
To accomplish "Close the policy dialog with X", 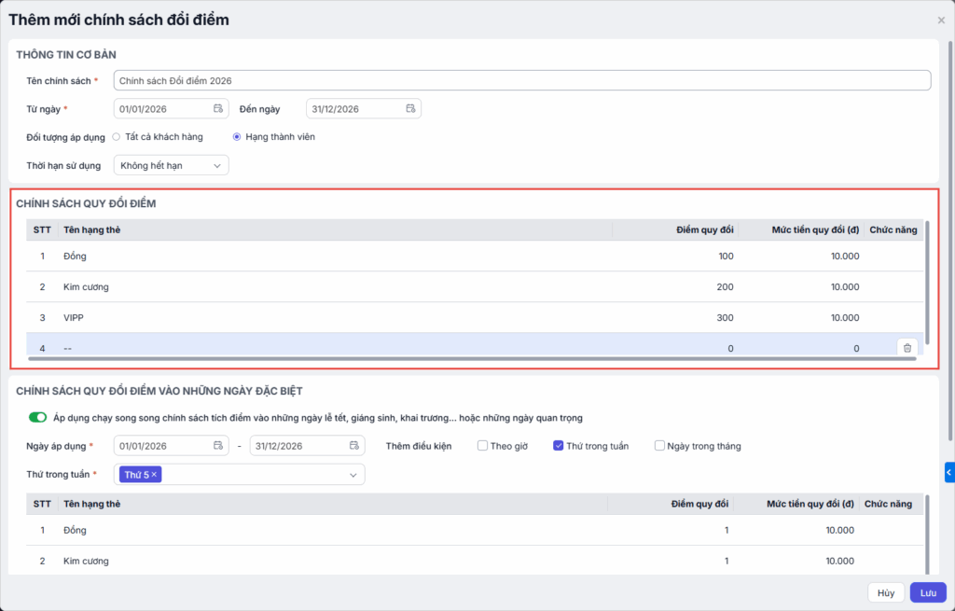I will tap(941, 20).
